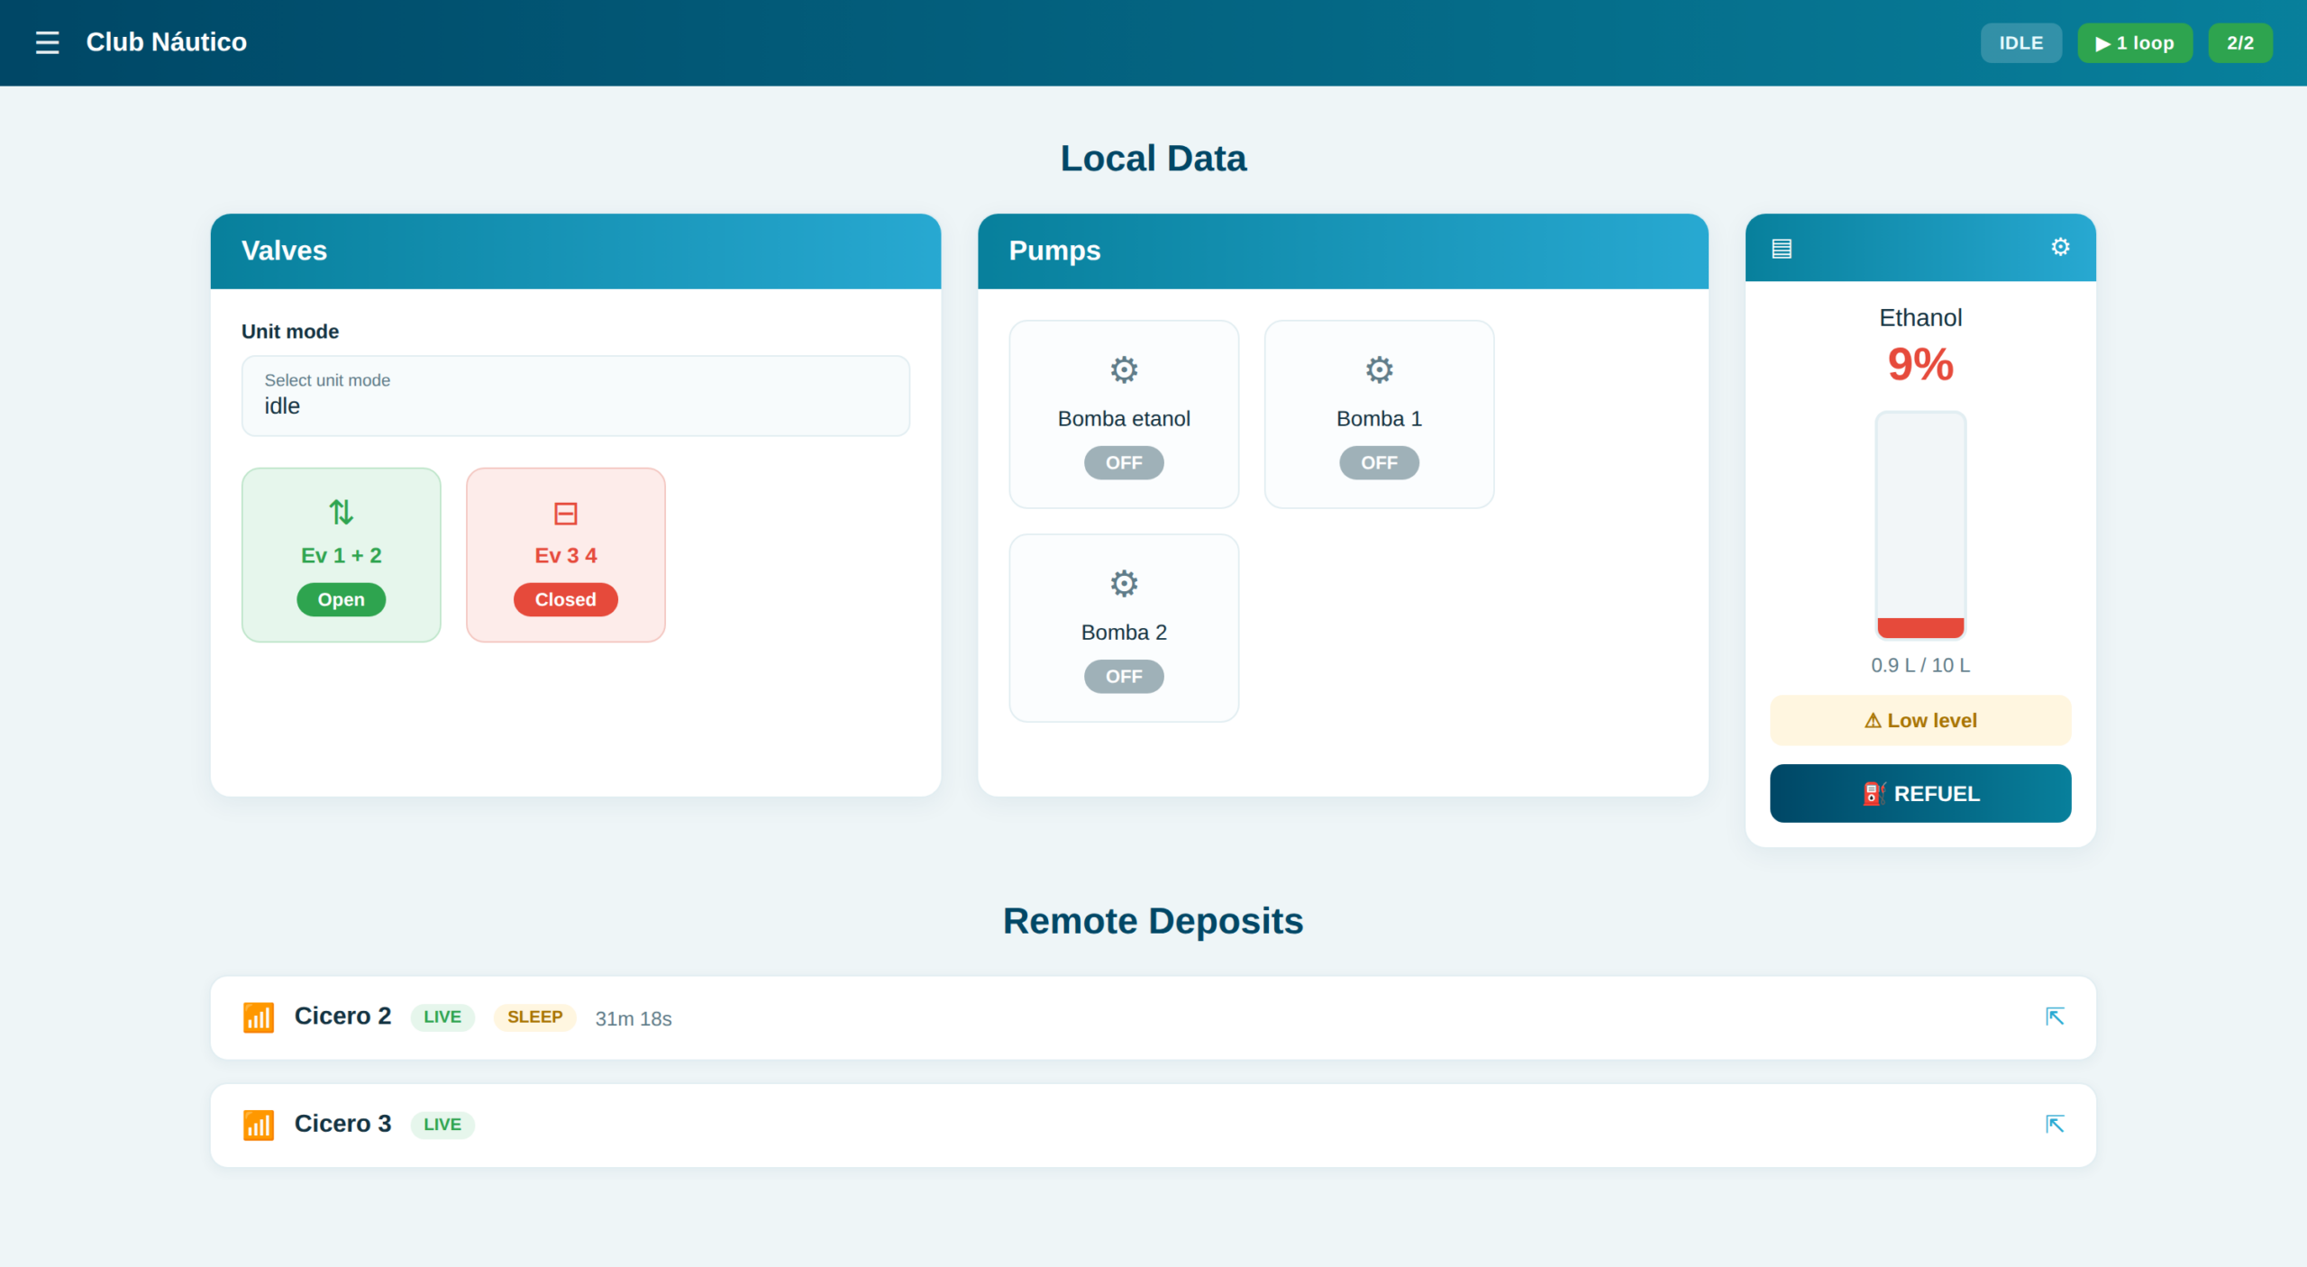Screen dimensions: 2307x1267
Task: Click the Club Náutico title
Action: (x=166, y=42)
